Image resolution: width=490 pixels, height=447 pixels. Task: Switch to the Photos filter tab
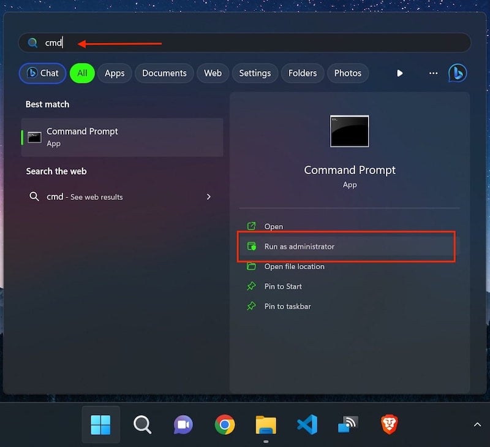348,73
